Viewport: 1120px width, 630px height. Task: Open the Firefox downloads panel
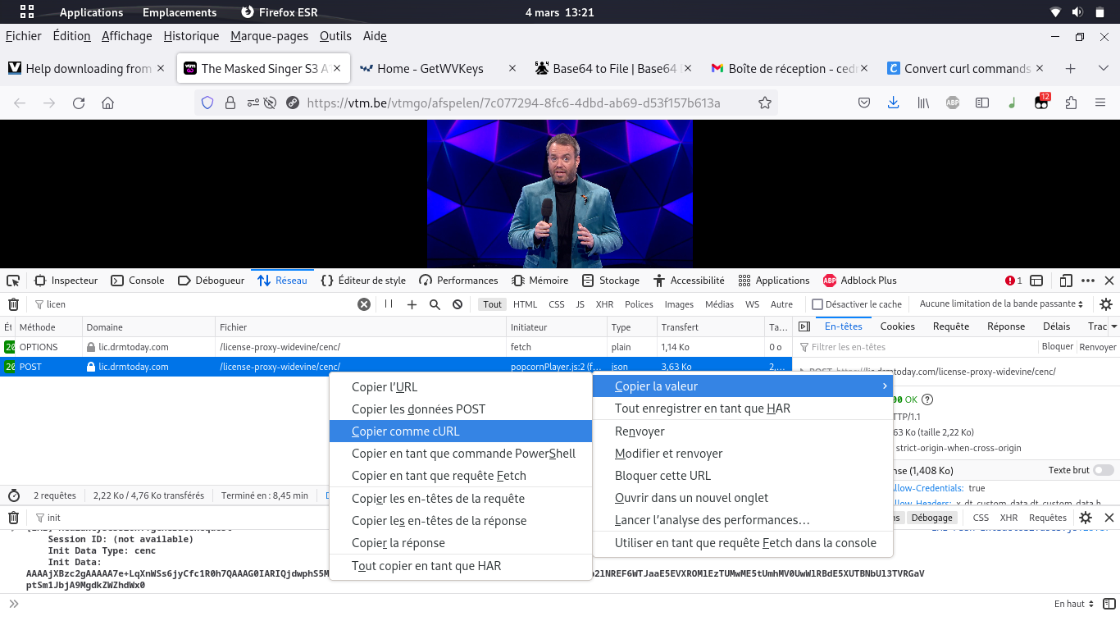(893, 103)
